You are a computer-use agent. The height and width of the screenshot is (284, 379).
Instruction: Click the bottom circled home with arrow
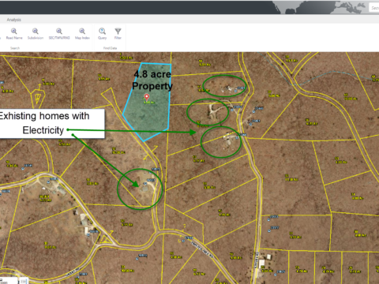(x=140, y=189)
